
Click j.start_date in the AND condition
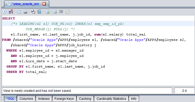(64, 61)
